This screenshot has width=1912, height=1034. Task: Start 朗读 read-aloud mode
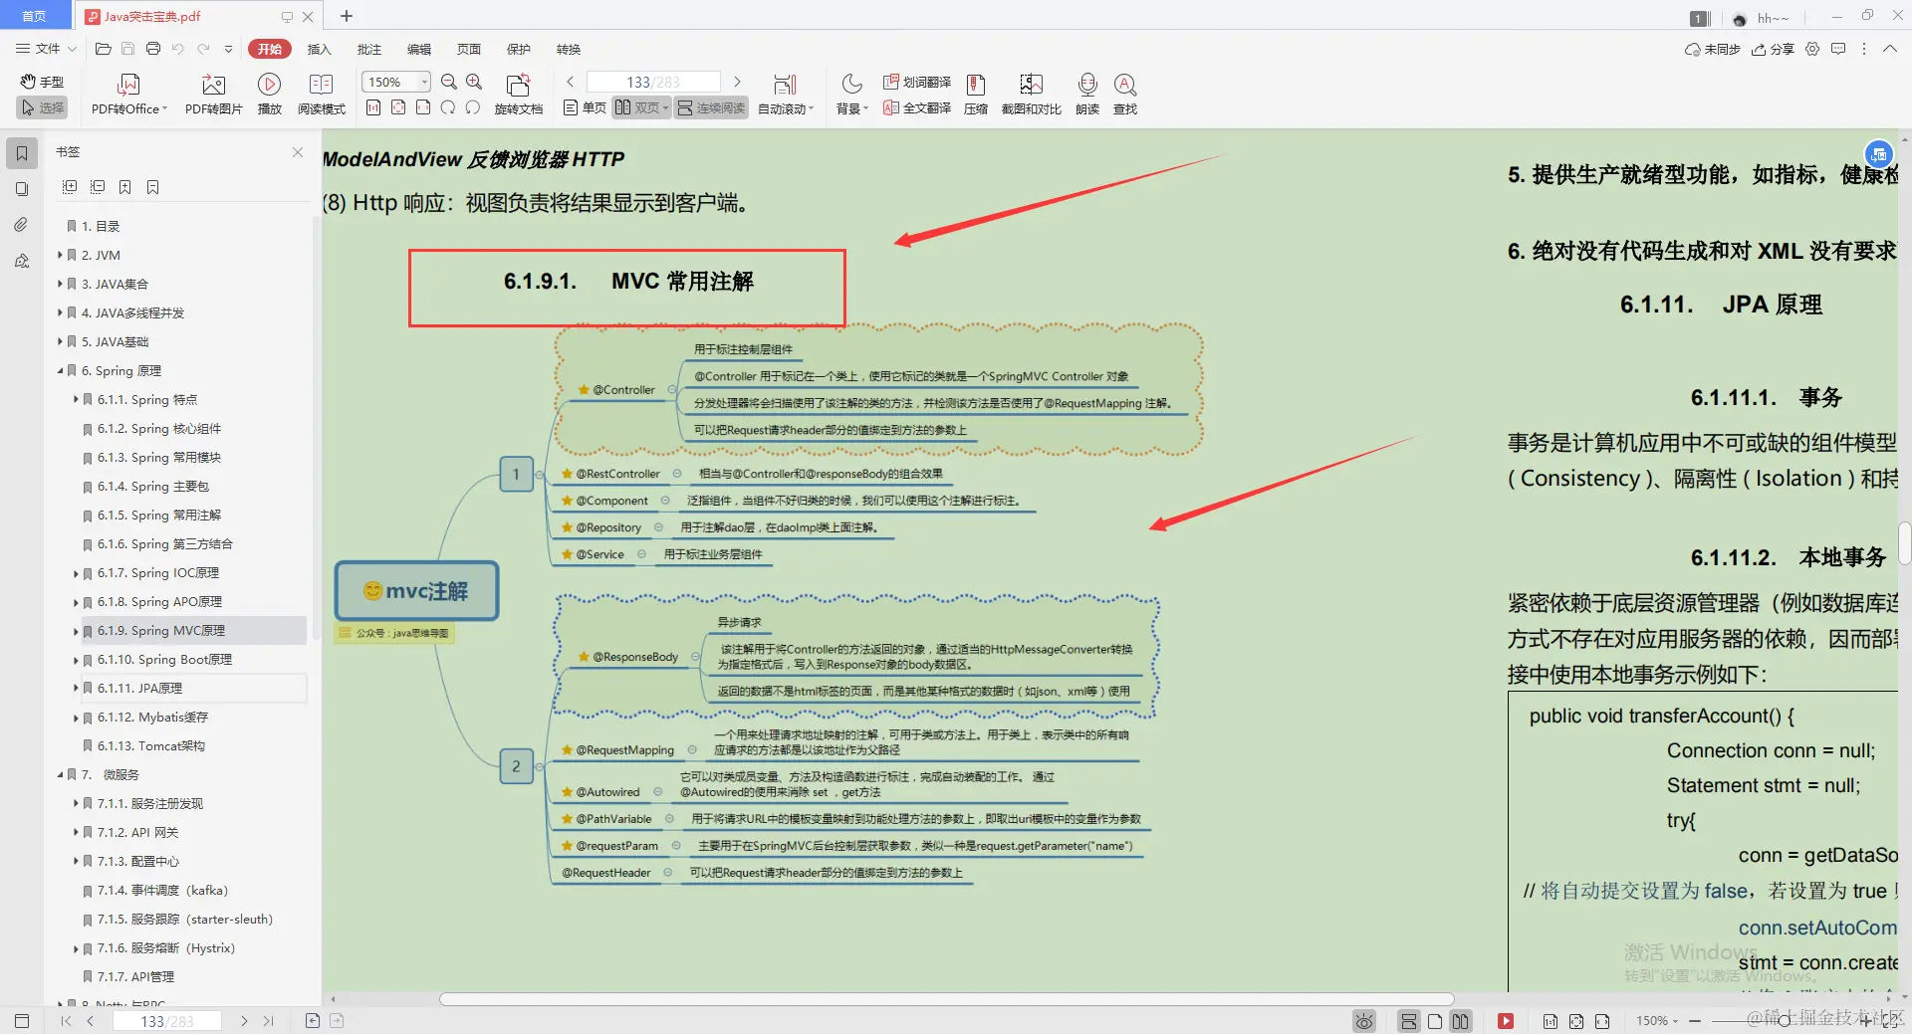[x=1086, y=93]
